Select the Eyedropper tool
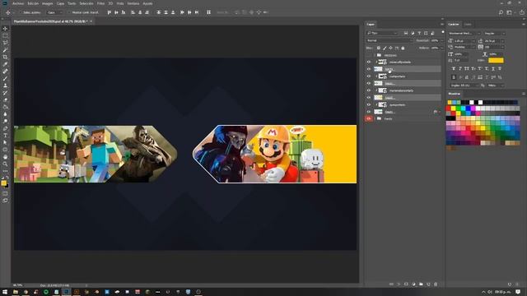Image resolution: width=527 pixels, height=296 pixels. (5, 64)
